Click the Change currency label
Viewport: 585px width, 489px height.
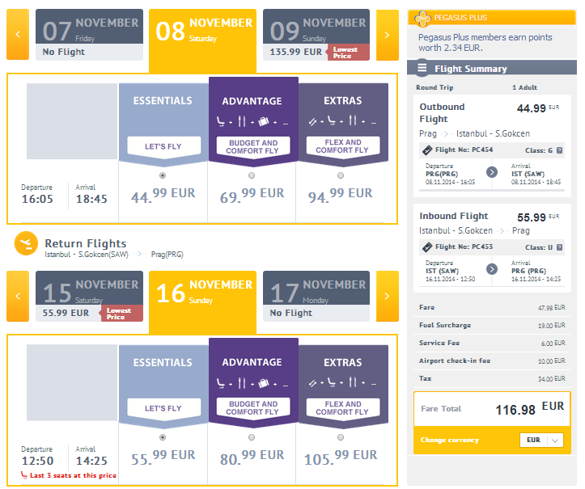(x=450, y=441)
